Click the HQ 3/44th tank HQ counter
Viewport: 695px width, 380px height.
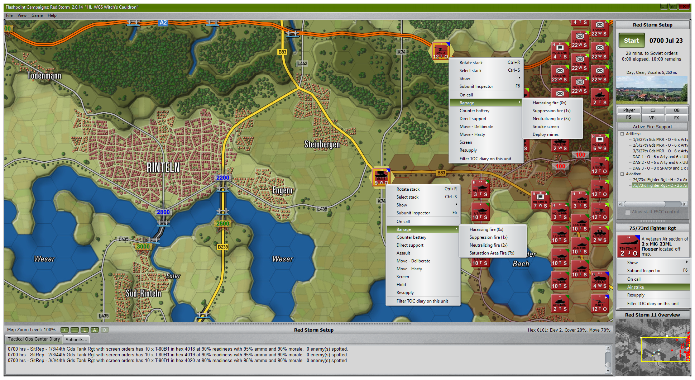click(480, 189)
